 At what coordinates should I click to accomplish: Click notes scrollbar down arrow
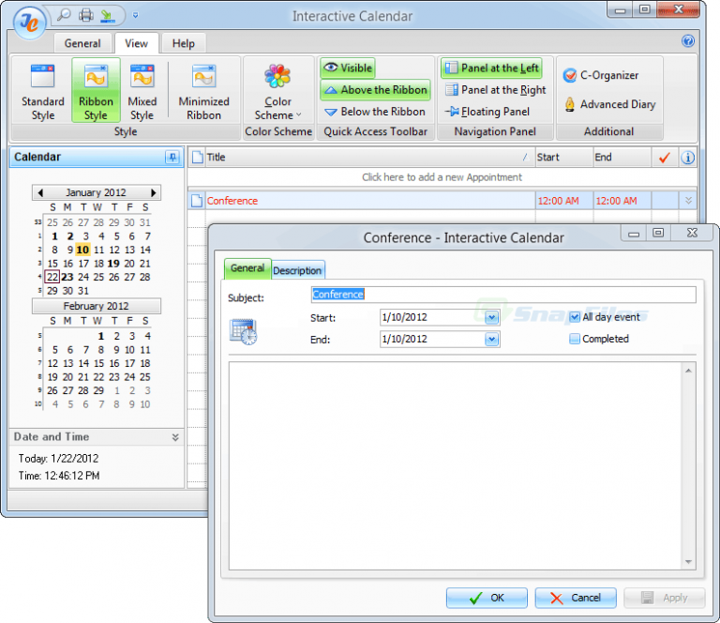point(689,562)
